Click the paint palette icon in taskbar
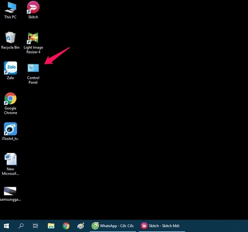 [81, 226]
